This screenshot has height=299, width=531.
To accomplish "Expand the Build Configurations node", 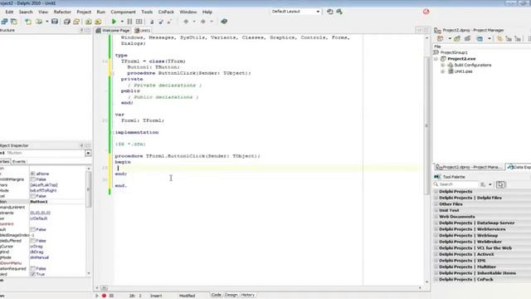I will [x=442, y=65].
